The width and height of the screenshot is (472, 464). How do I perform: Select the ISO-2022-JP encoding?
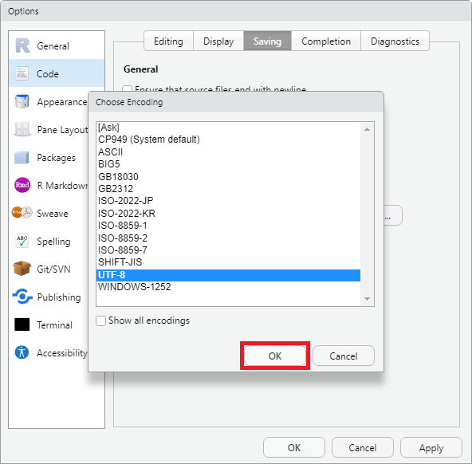pyautogui.click(x=228, y=201)
